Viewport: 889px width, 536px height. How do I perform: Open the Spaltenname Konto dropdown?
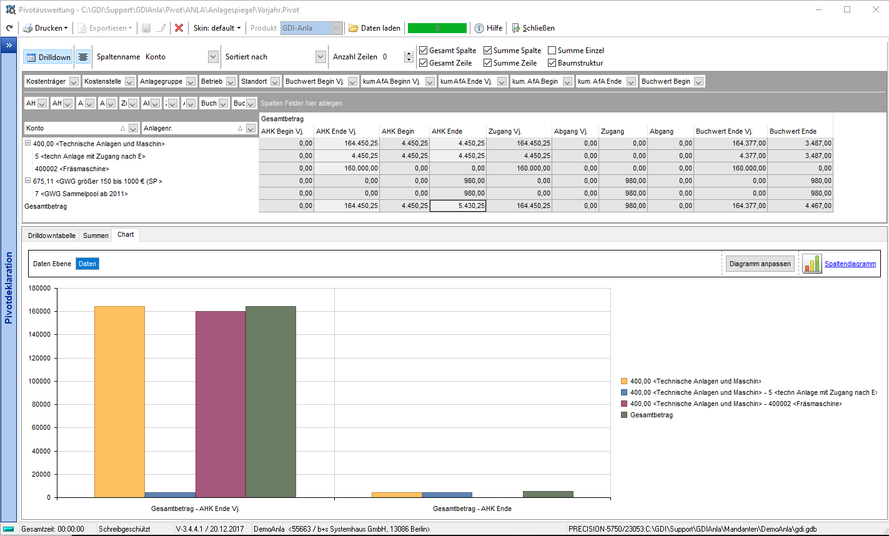point(212,57)
